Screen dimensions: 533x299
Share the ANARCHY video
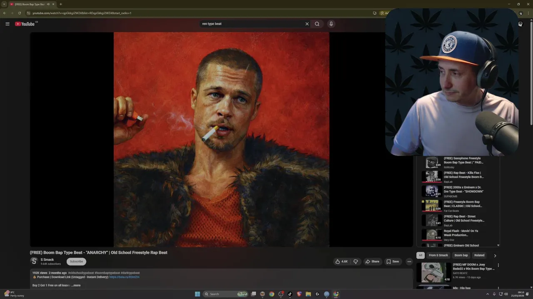point(372,262)
